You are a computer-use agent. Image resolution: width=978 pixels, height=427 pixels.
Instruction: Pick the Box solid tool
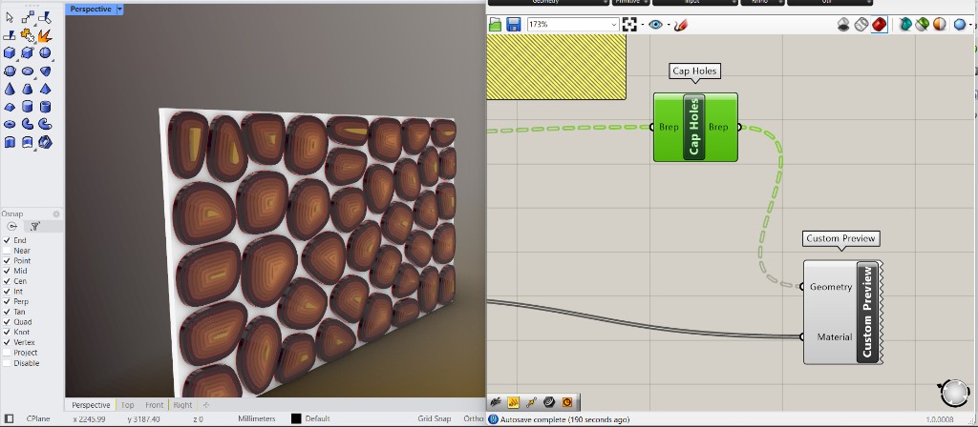click(x=10, y=53)
